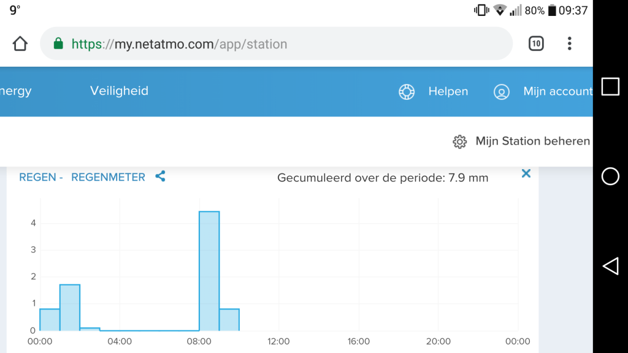628x353 pixels.
Task: Tap the Android recent apps square button
Action: tap(610, 87)
